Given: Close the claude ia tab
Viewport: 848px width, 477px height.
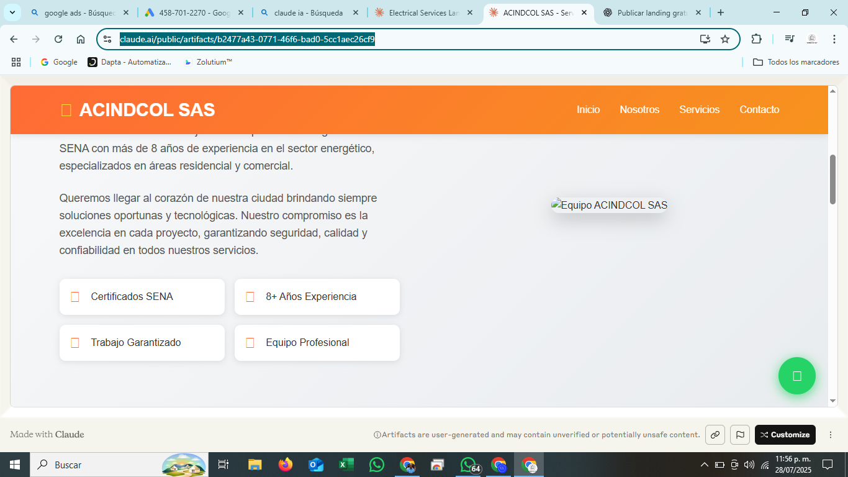Looking at the screenshot, I should pos(356,12).
